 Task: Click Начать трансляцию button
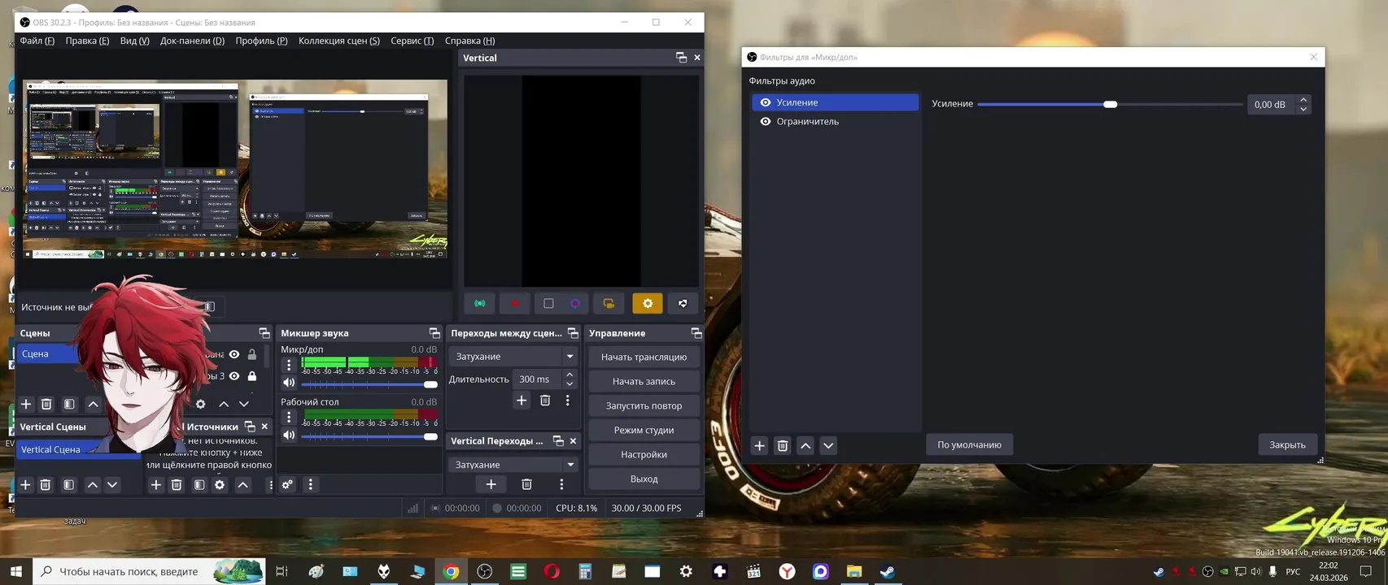[644, 357]
